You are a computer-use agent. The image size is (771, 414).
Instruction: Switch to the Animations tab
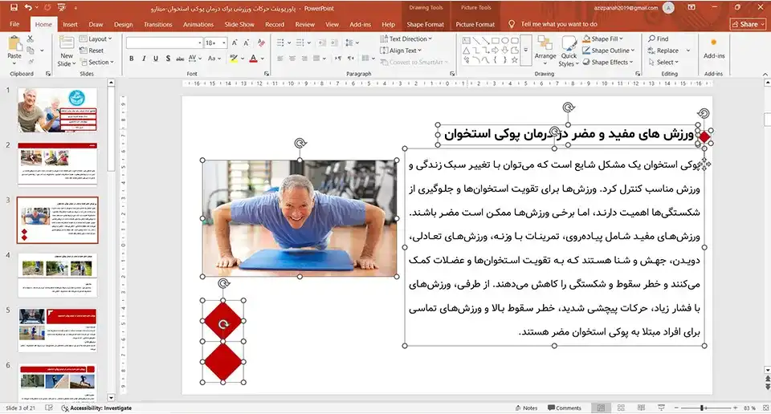point(198,24)
